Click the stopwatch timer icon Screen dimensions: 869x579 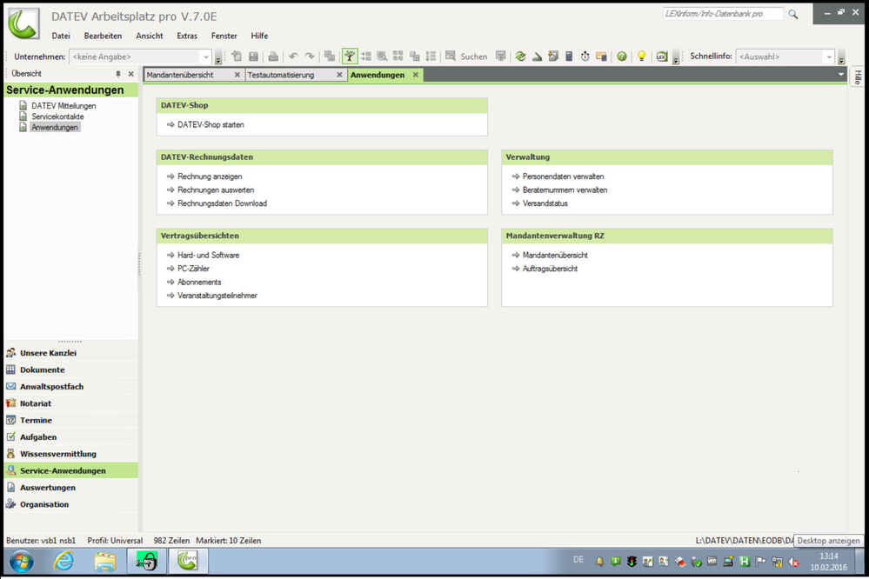coord(585,56)
